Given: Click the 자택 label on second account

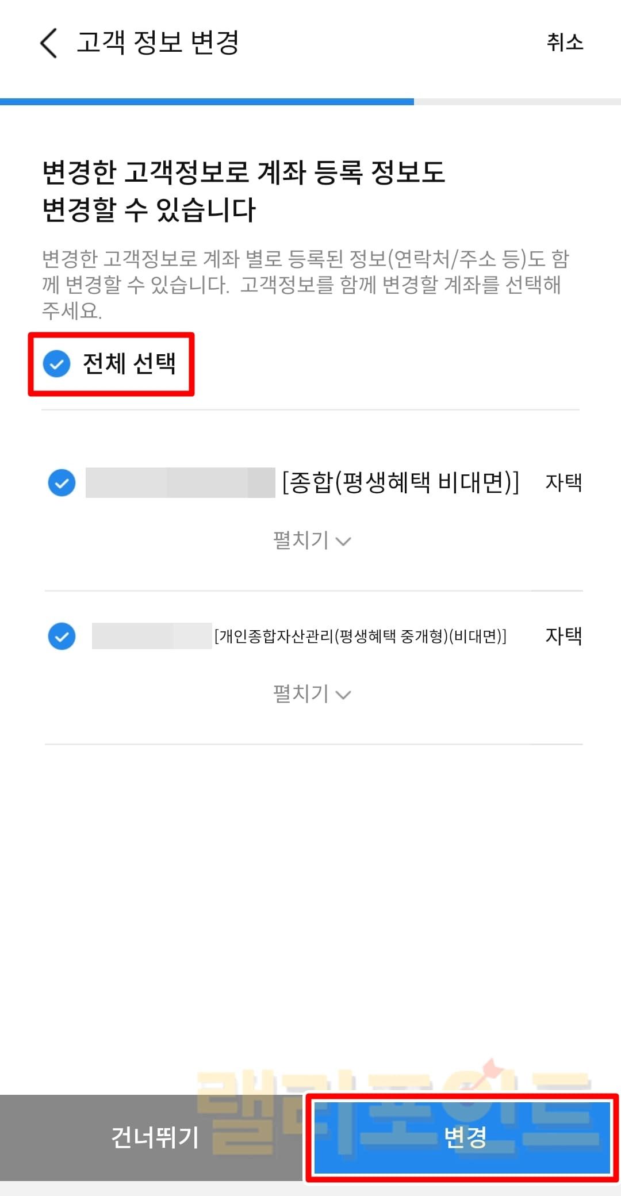Looking at the screenshot, I should (563, 636).
